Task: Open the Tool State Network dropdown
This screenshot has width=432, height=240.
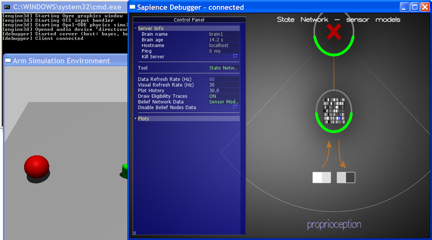Action: click(x=224, y=68)
